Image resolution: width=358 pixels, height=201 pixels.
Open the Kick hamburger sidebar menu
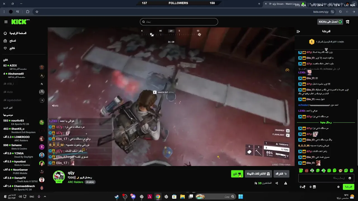6,22
